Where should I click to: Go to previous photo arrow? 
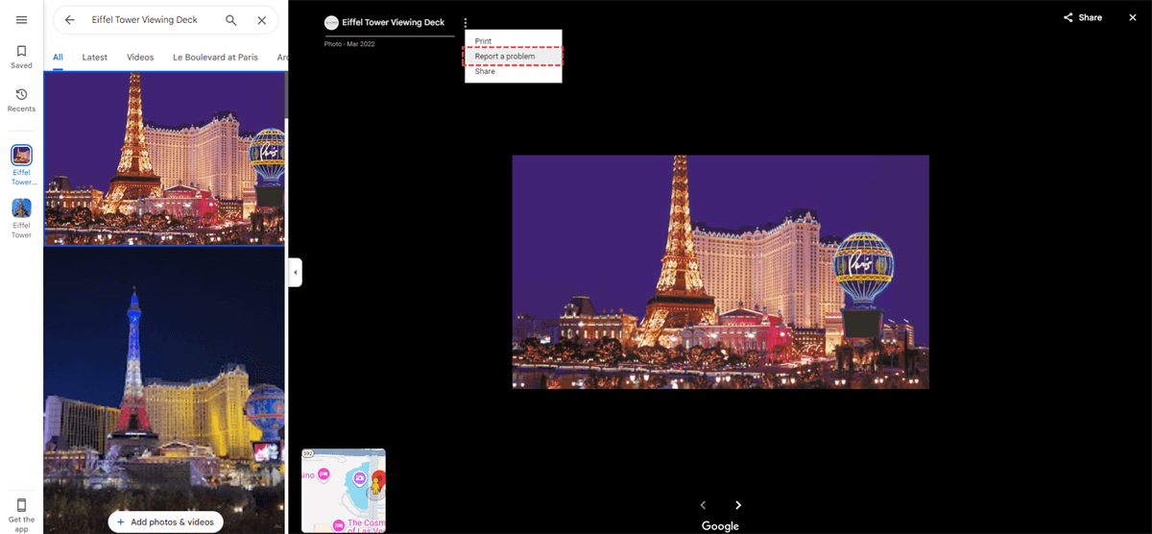[703, 505]
